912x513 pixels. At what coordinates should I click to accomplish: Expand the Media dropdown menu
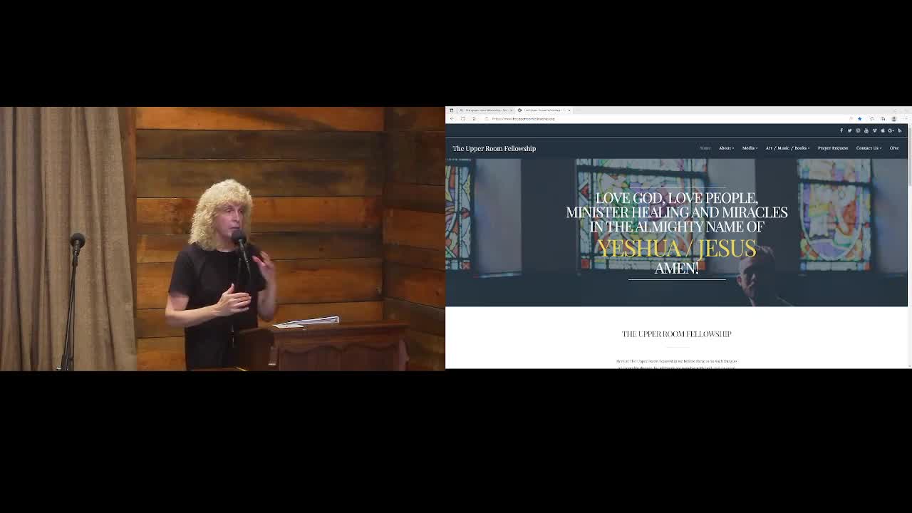tap(750, 148)
